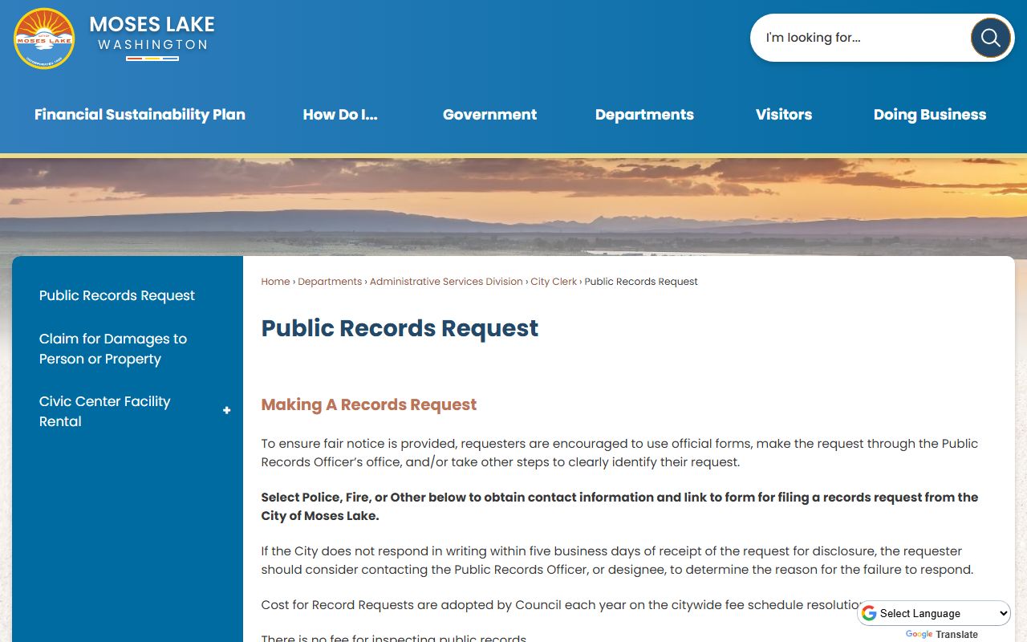The image size is (1027, 642).
Task: Open the Select Language dropdown
Action: point(935,613)
